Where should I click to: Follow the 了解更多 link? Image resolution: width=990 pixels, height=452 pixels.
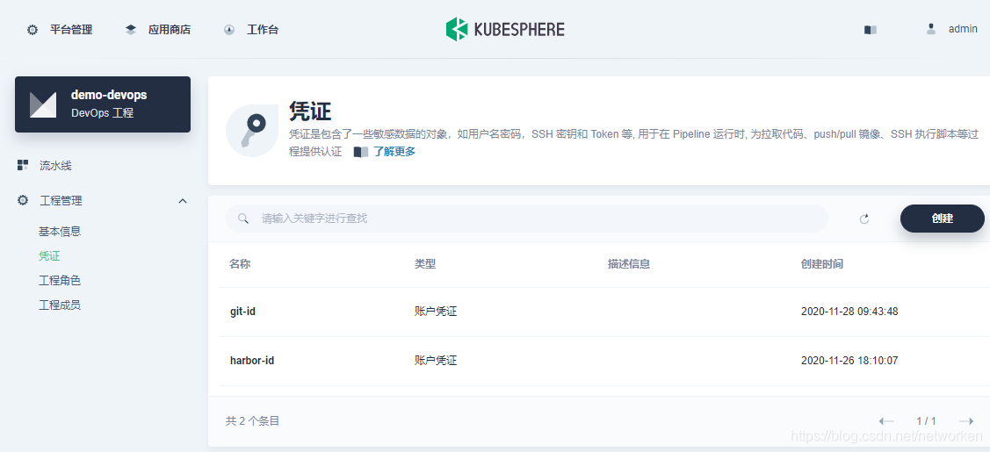click(x=394, y=152)
